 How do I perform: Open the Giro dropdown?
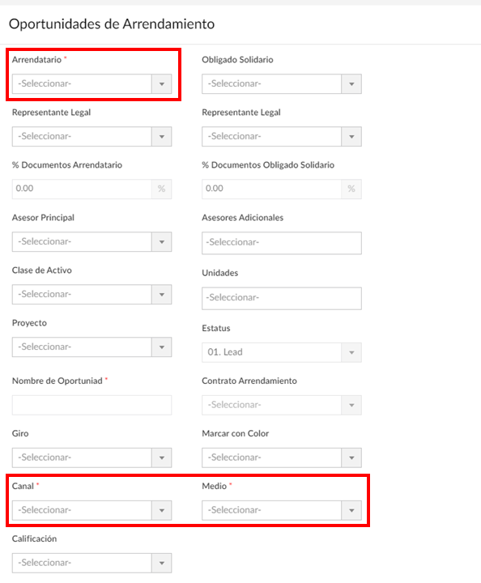click(x=92, y=457)
